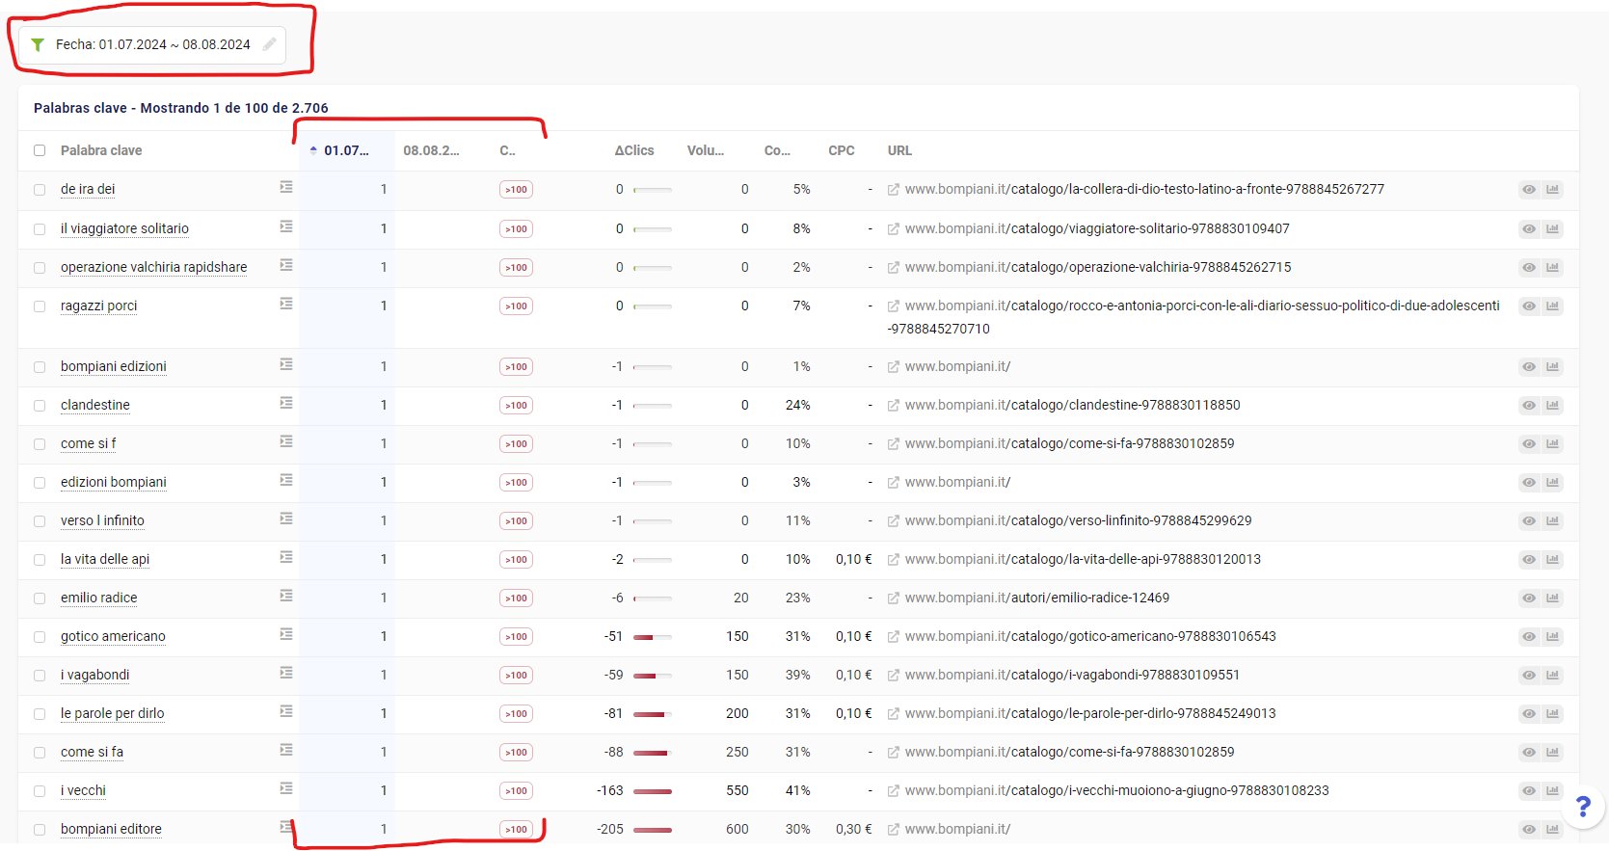Toggle the select-all checkbox in header
Viewport: 1609px width, 851px height.
[40, 150]
